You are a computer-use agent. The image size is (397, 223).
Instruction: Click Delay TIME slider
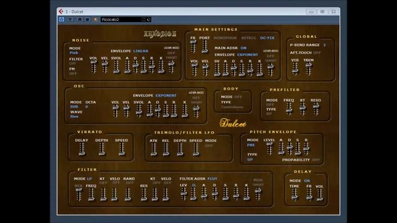294,195
